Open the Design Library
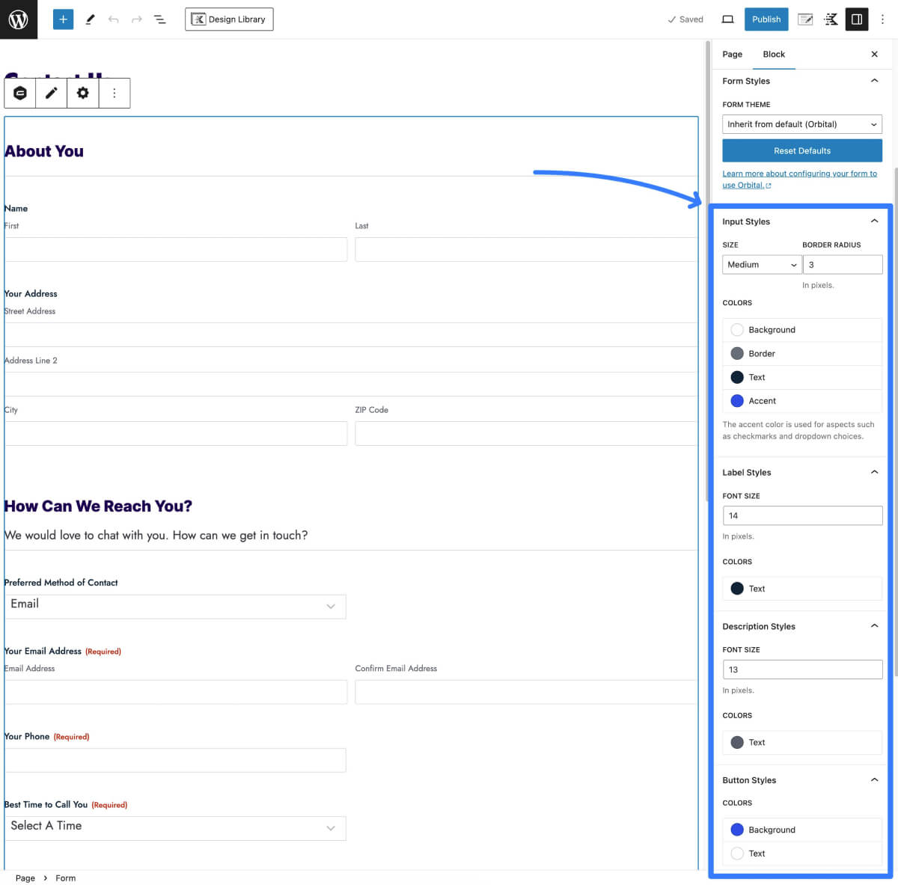This screenshot has height=885, width=898. point(229,19)
